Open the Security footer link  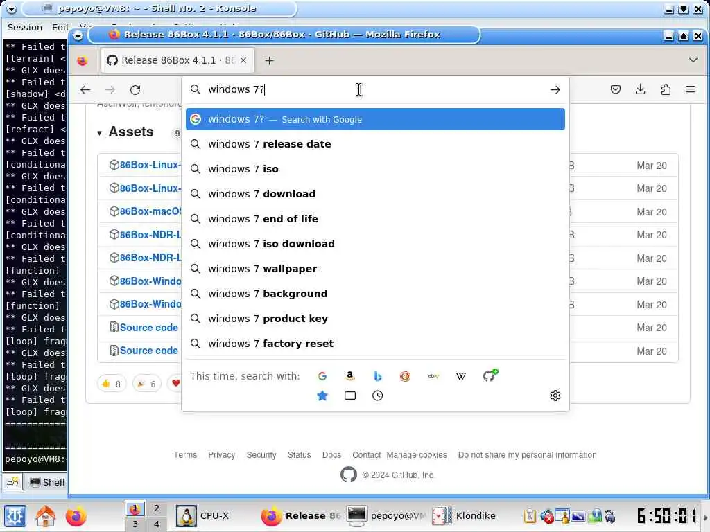click(x=261, y=454)
